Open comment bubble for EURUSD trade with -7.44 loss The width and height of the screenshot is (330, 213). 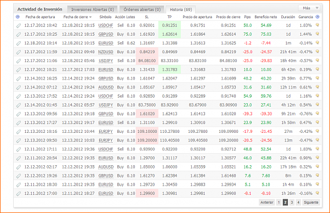pos(317,43)
